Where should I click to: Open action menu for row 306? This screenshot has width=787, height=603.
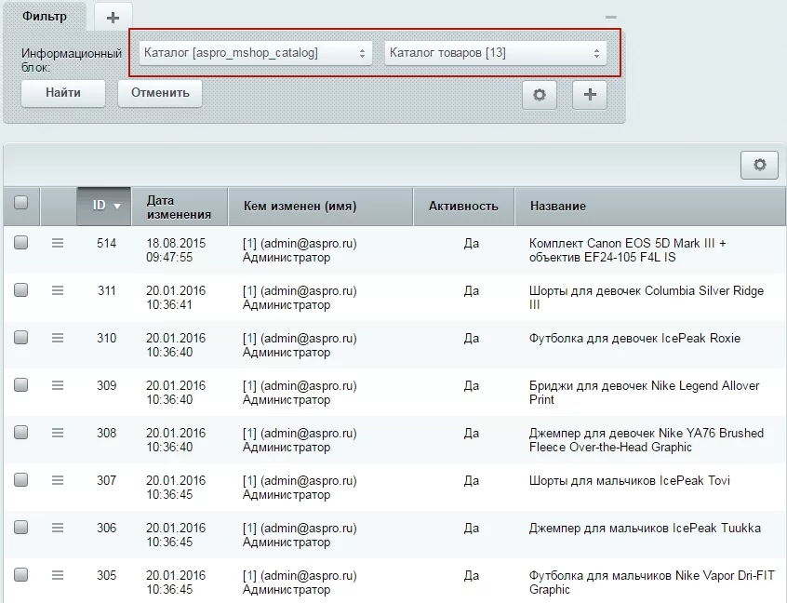[58, 528]
